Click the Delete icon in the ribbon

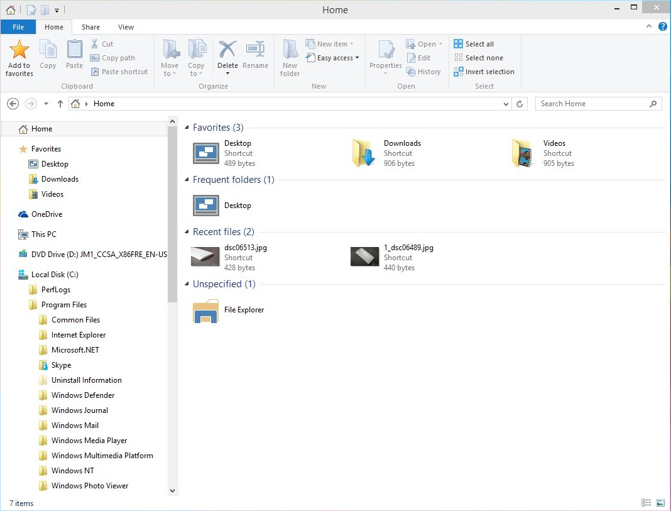(x=227, y=50)
